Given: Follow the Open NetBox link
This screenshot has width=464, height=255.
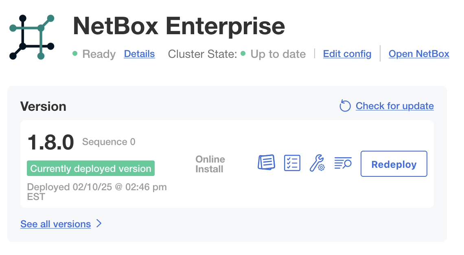Looking at the screenshot, I should pyautogui.click(x=419, y=54).
